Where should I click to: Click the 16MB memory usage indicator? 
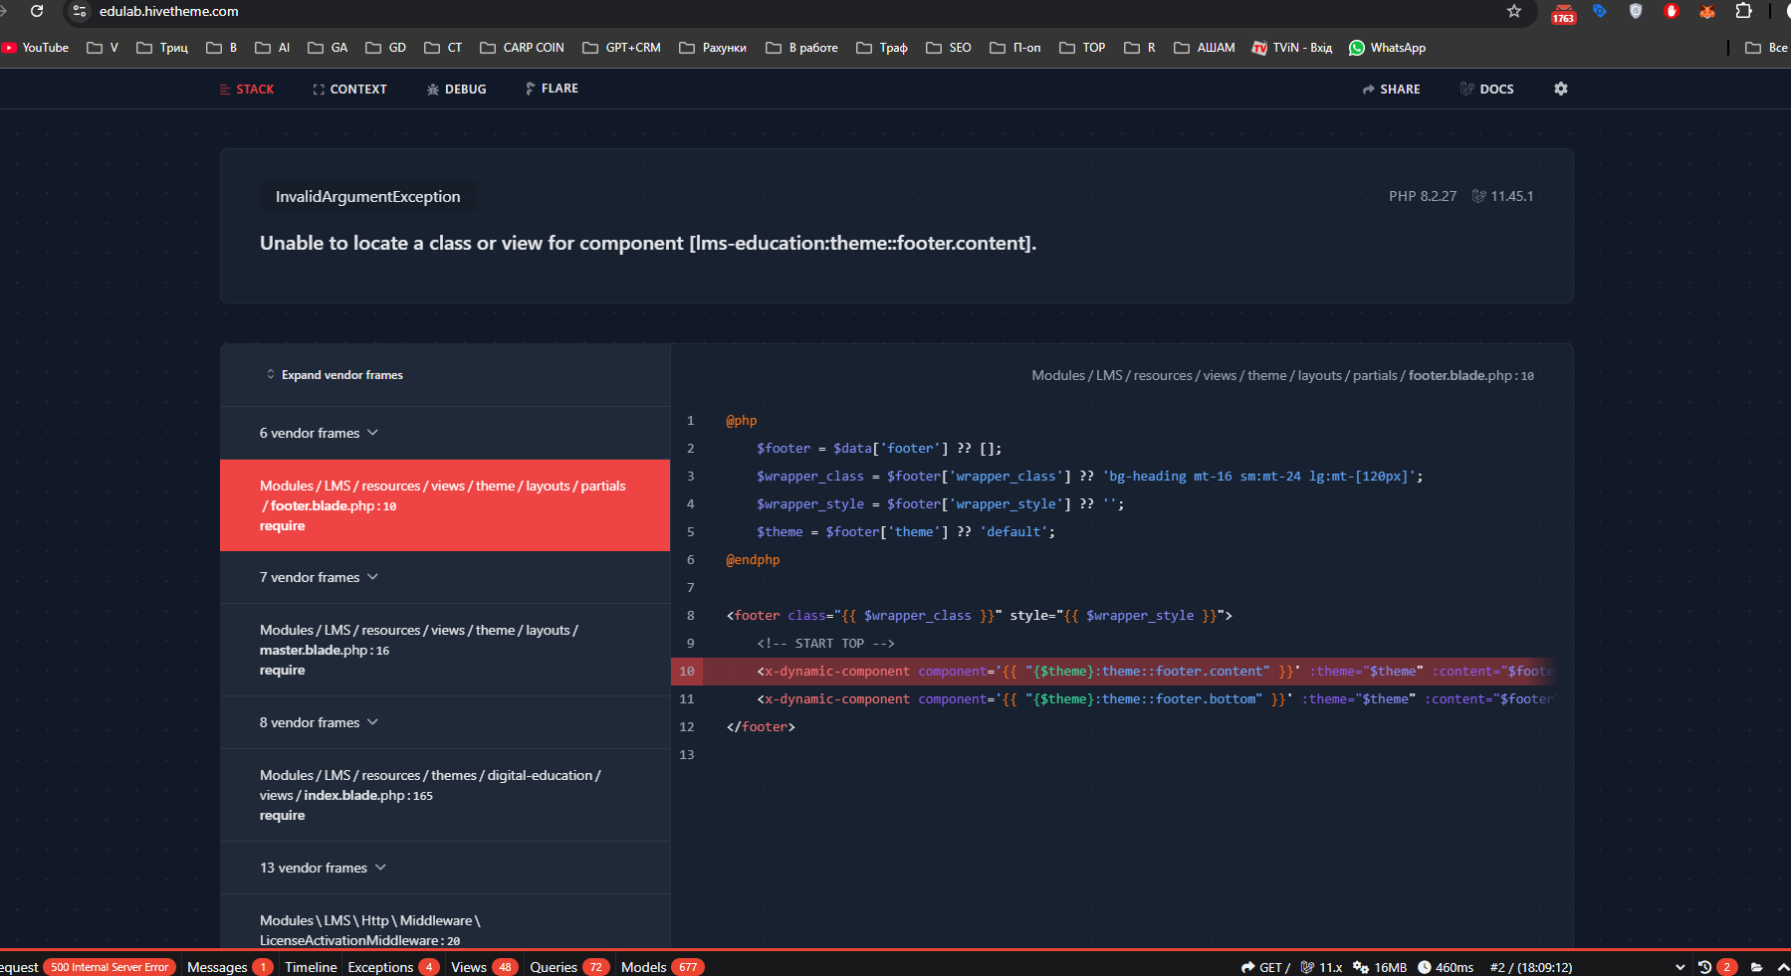point(1380,967)
